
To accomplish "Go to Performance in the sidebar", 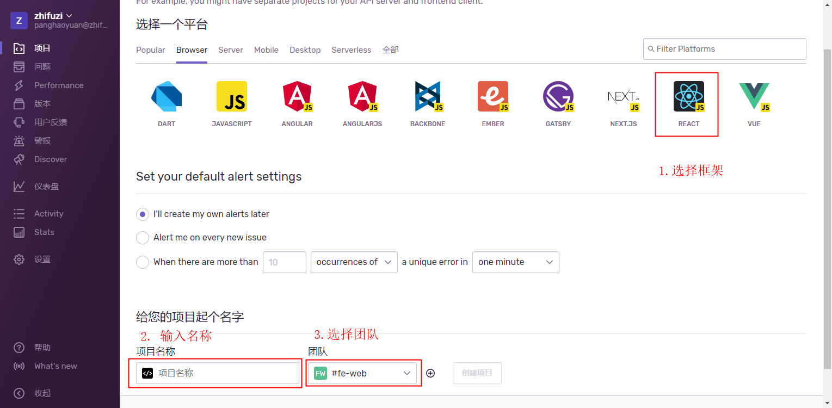I will click(x=60, y=85).
